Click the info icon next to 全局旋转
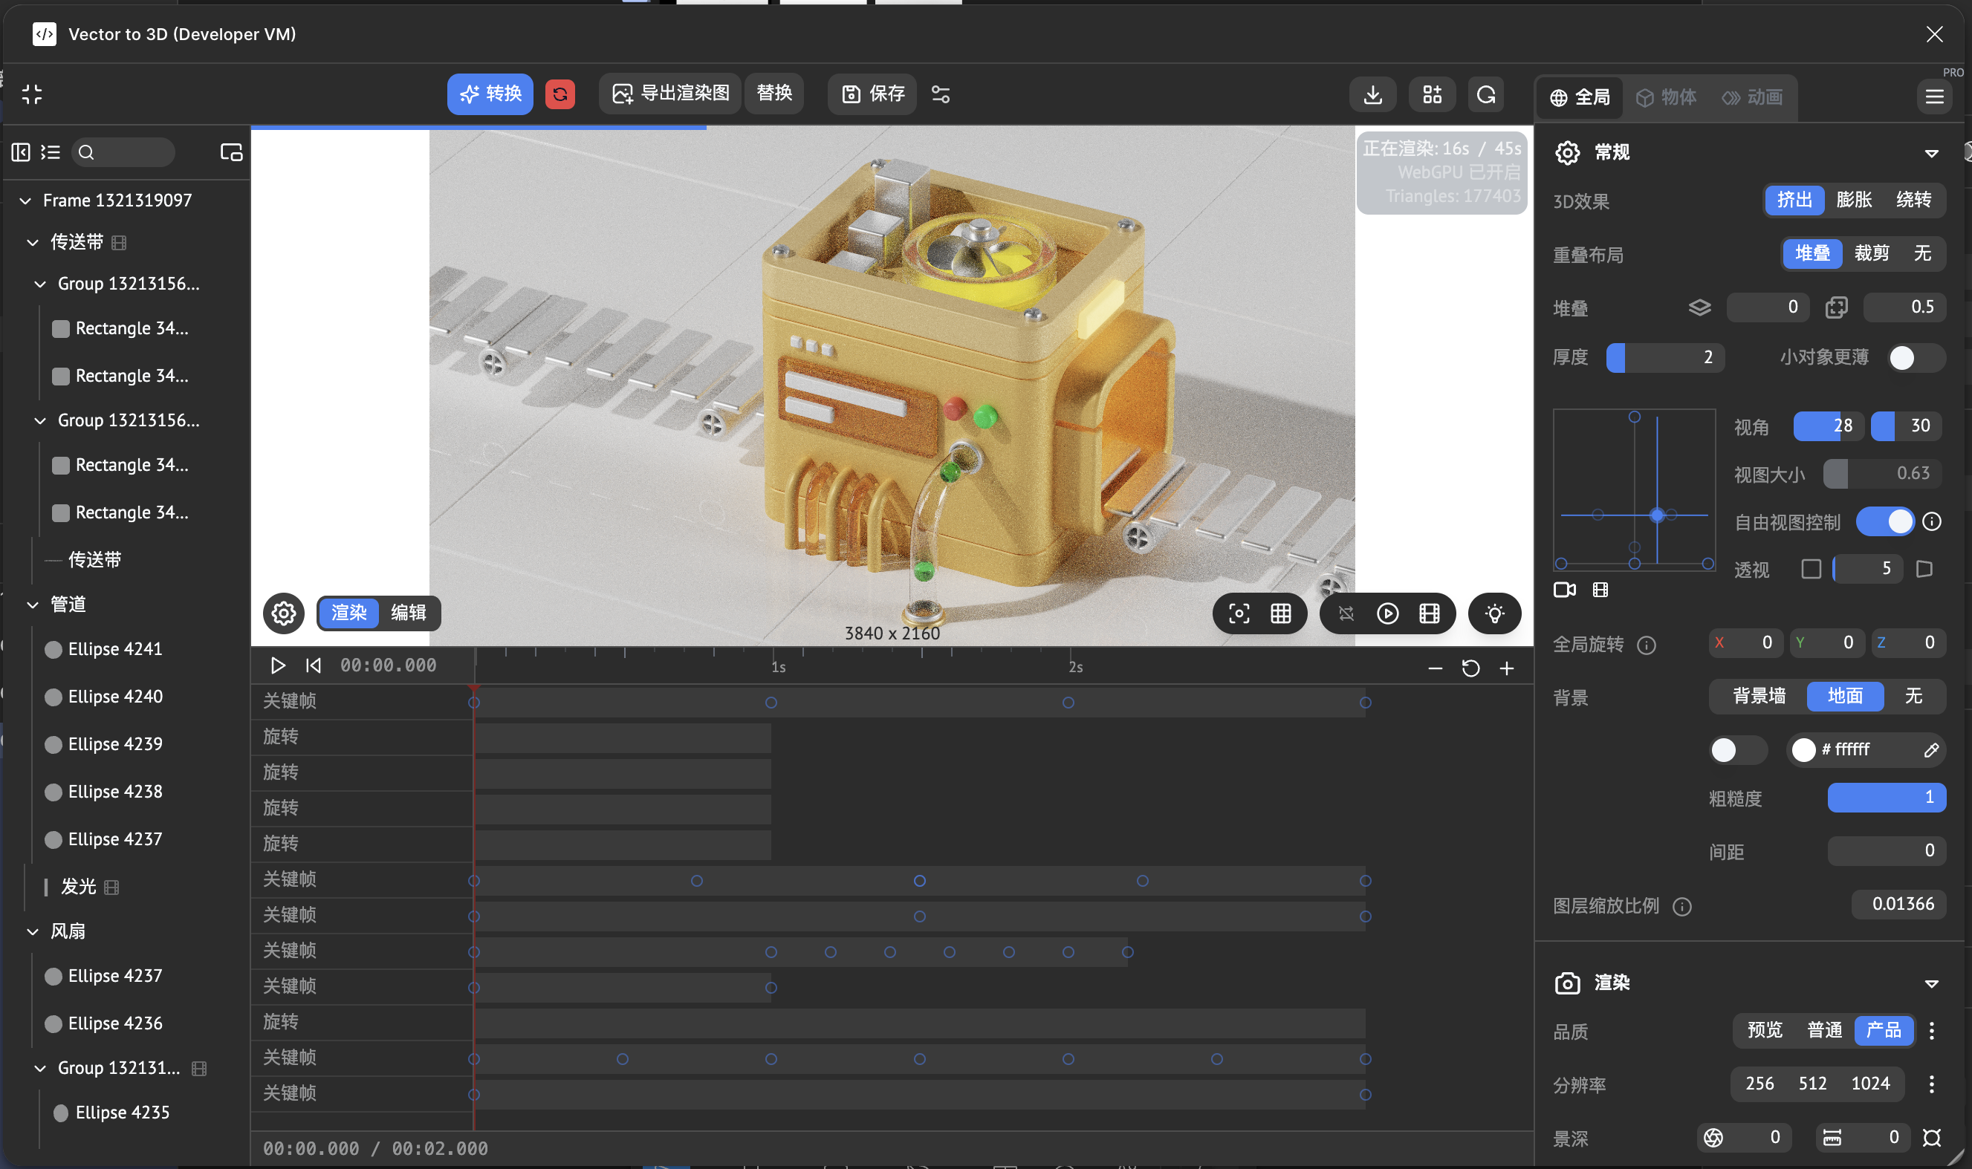The height and width of the screenshot is (1169, 1972). [1646, 645]
